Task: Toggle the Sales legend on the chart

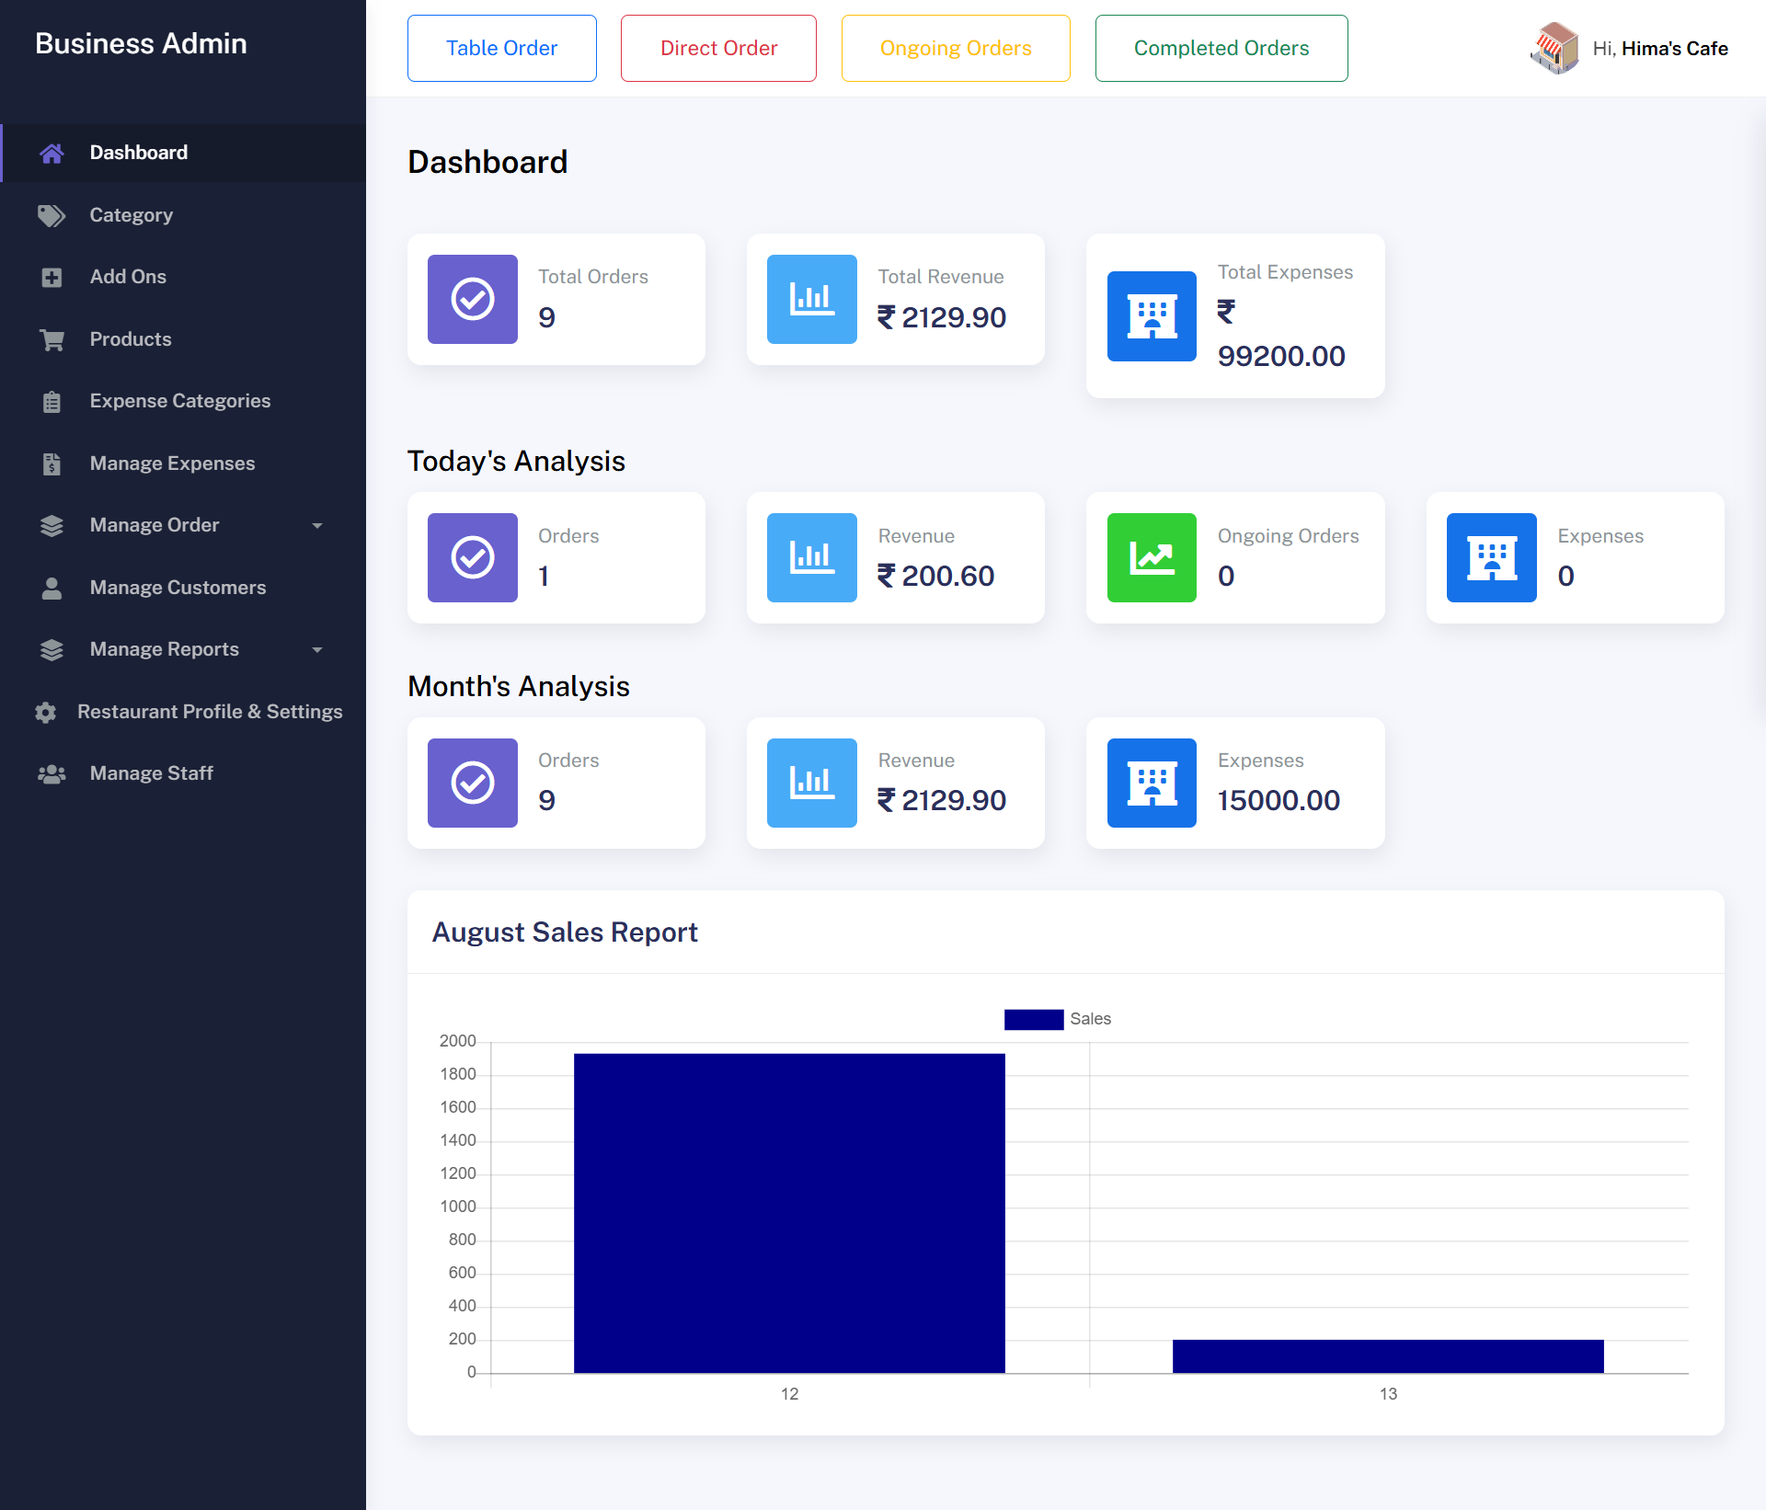Action: click(1089, 1019)
